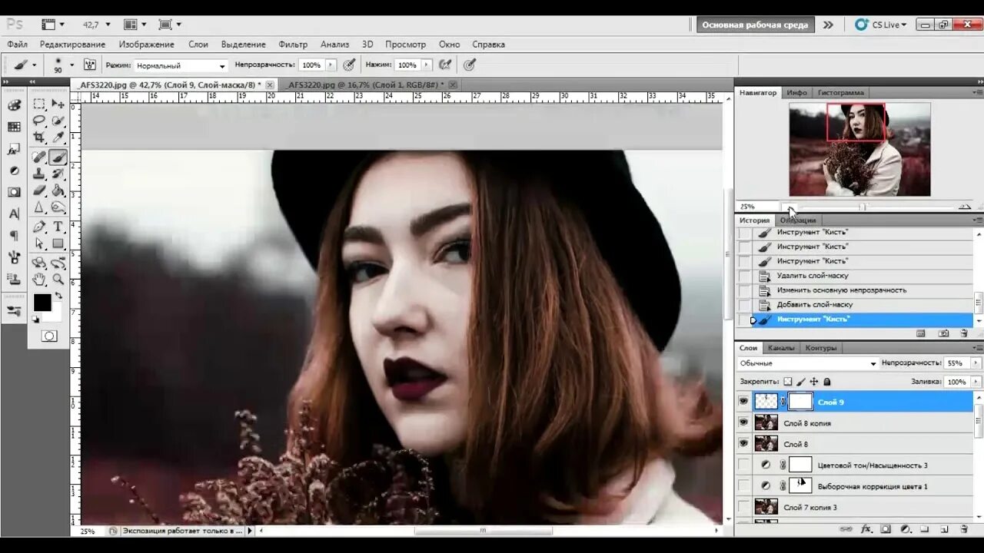This screenshot has height=553, width=984.
Task: Select the Clone Stamp tool
Action: coord(38,174)
